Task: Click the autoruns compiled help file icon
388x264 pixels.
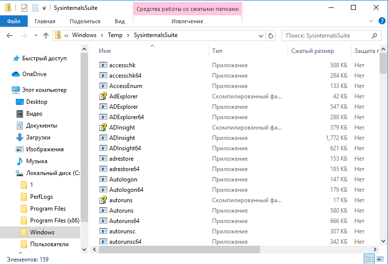Action: (103, 200)
